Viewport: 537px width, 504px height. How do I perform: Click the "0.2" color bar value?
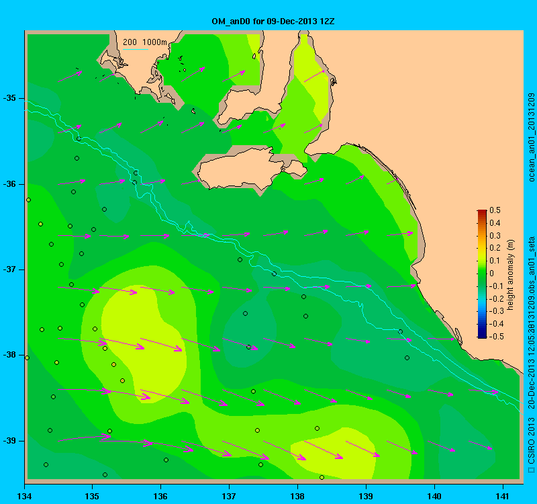tap(495, 248)
